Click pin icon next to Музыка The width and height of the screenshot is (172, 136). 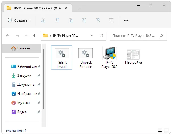(x=39, y=103)
